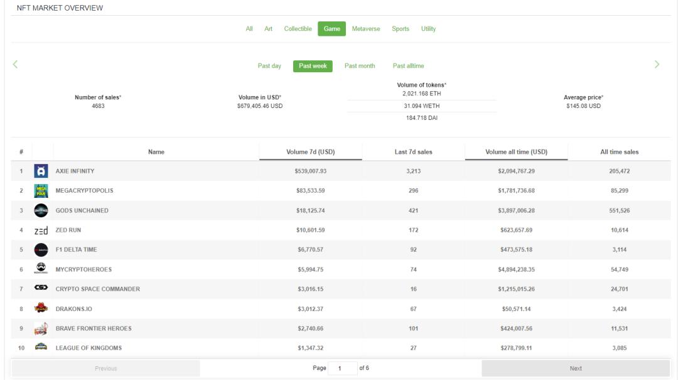Image resolution: width=678 pixels, height=380 pixels.
Task: Select the Past day time filter
Action: [269, 66]
